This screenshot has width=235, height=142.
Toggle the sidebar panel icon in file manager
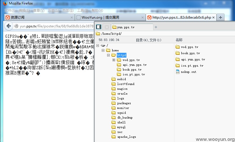pos(99,27)
